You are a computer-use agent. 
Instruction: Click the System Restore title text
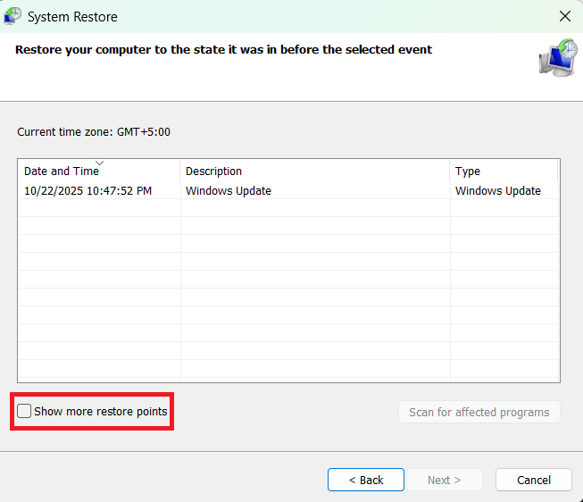[72, 17]
